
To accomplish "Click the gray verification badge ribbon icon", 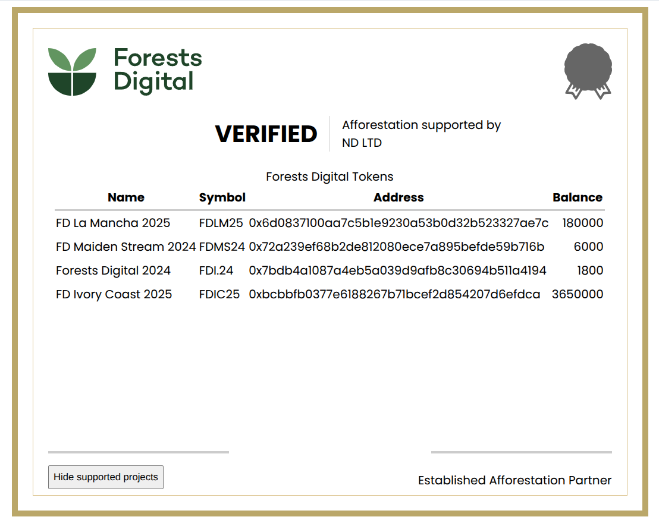I will 588,71.
